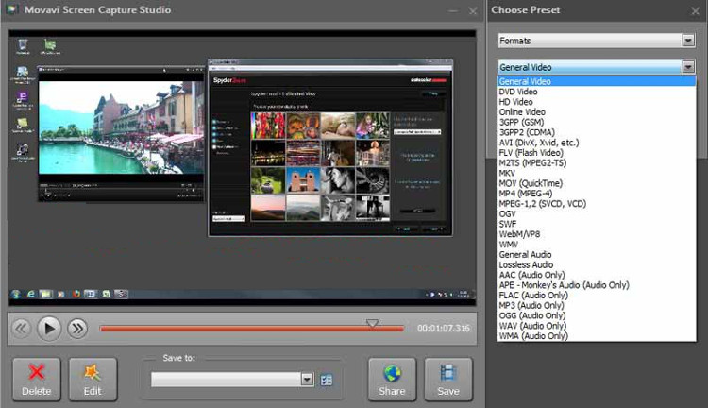Click the folder icon in recorded taskbar

pos(45,294)
